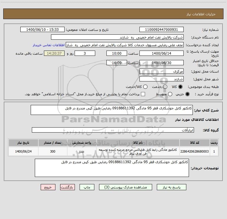Click the price validity date 1400/06/30
This screenshot has width=227, height=219.
[162, 63]
